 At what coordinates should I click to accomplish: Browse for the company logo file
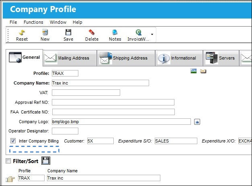[197, 122]
